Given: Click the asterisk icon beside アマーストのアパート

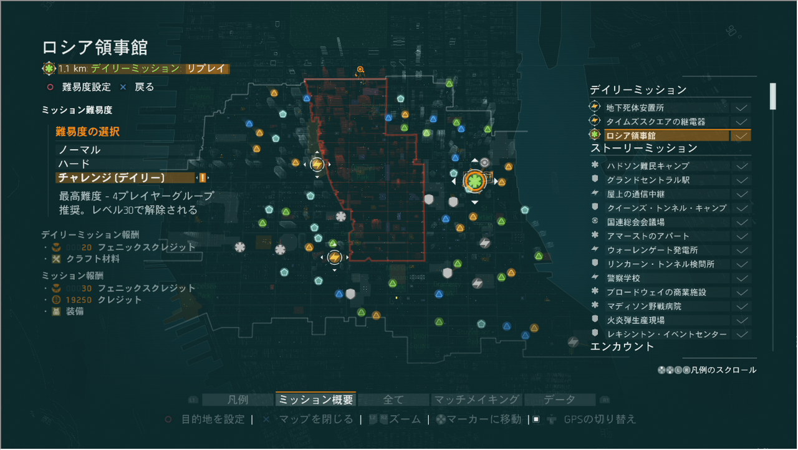Looking at the screenshot, I should tap(595, 236).
